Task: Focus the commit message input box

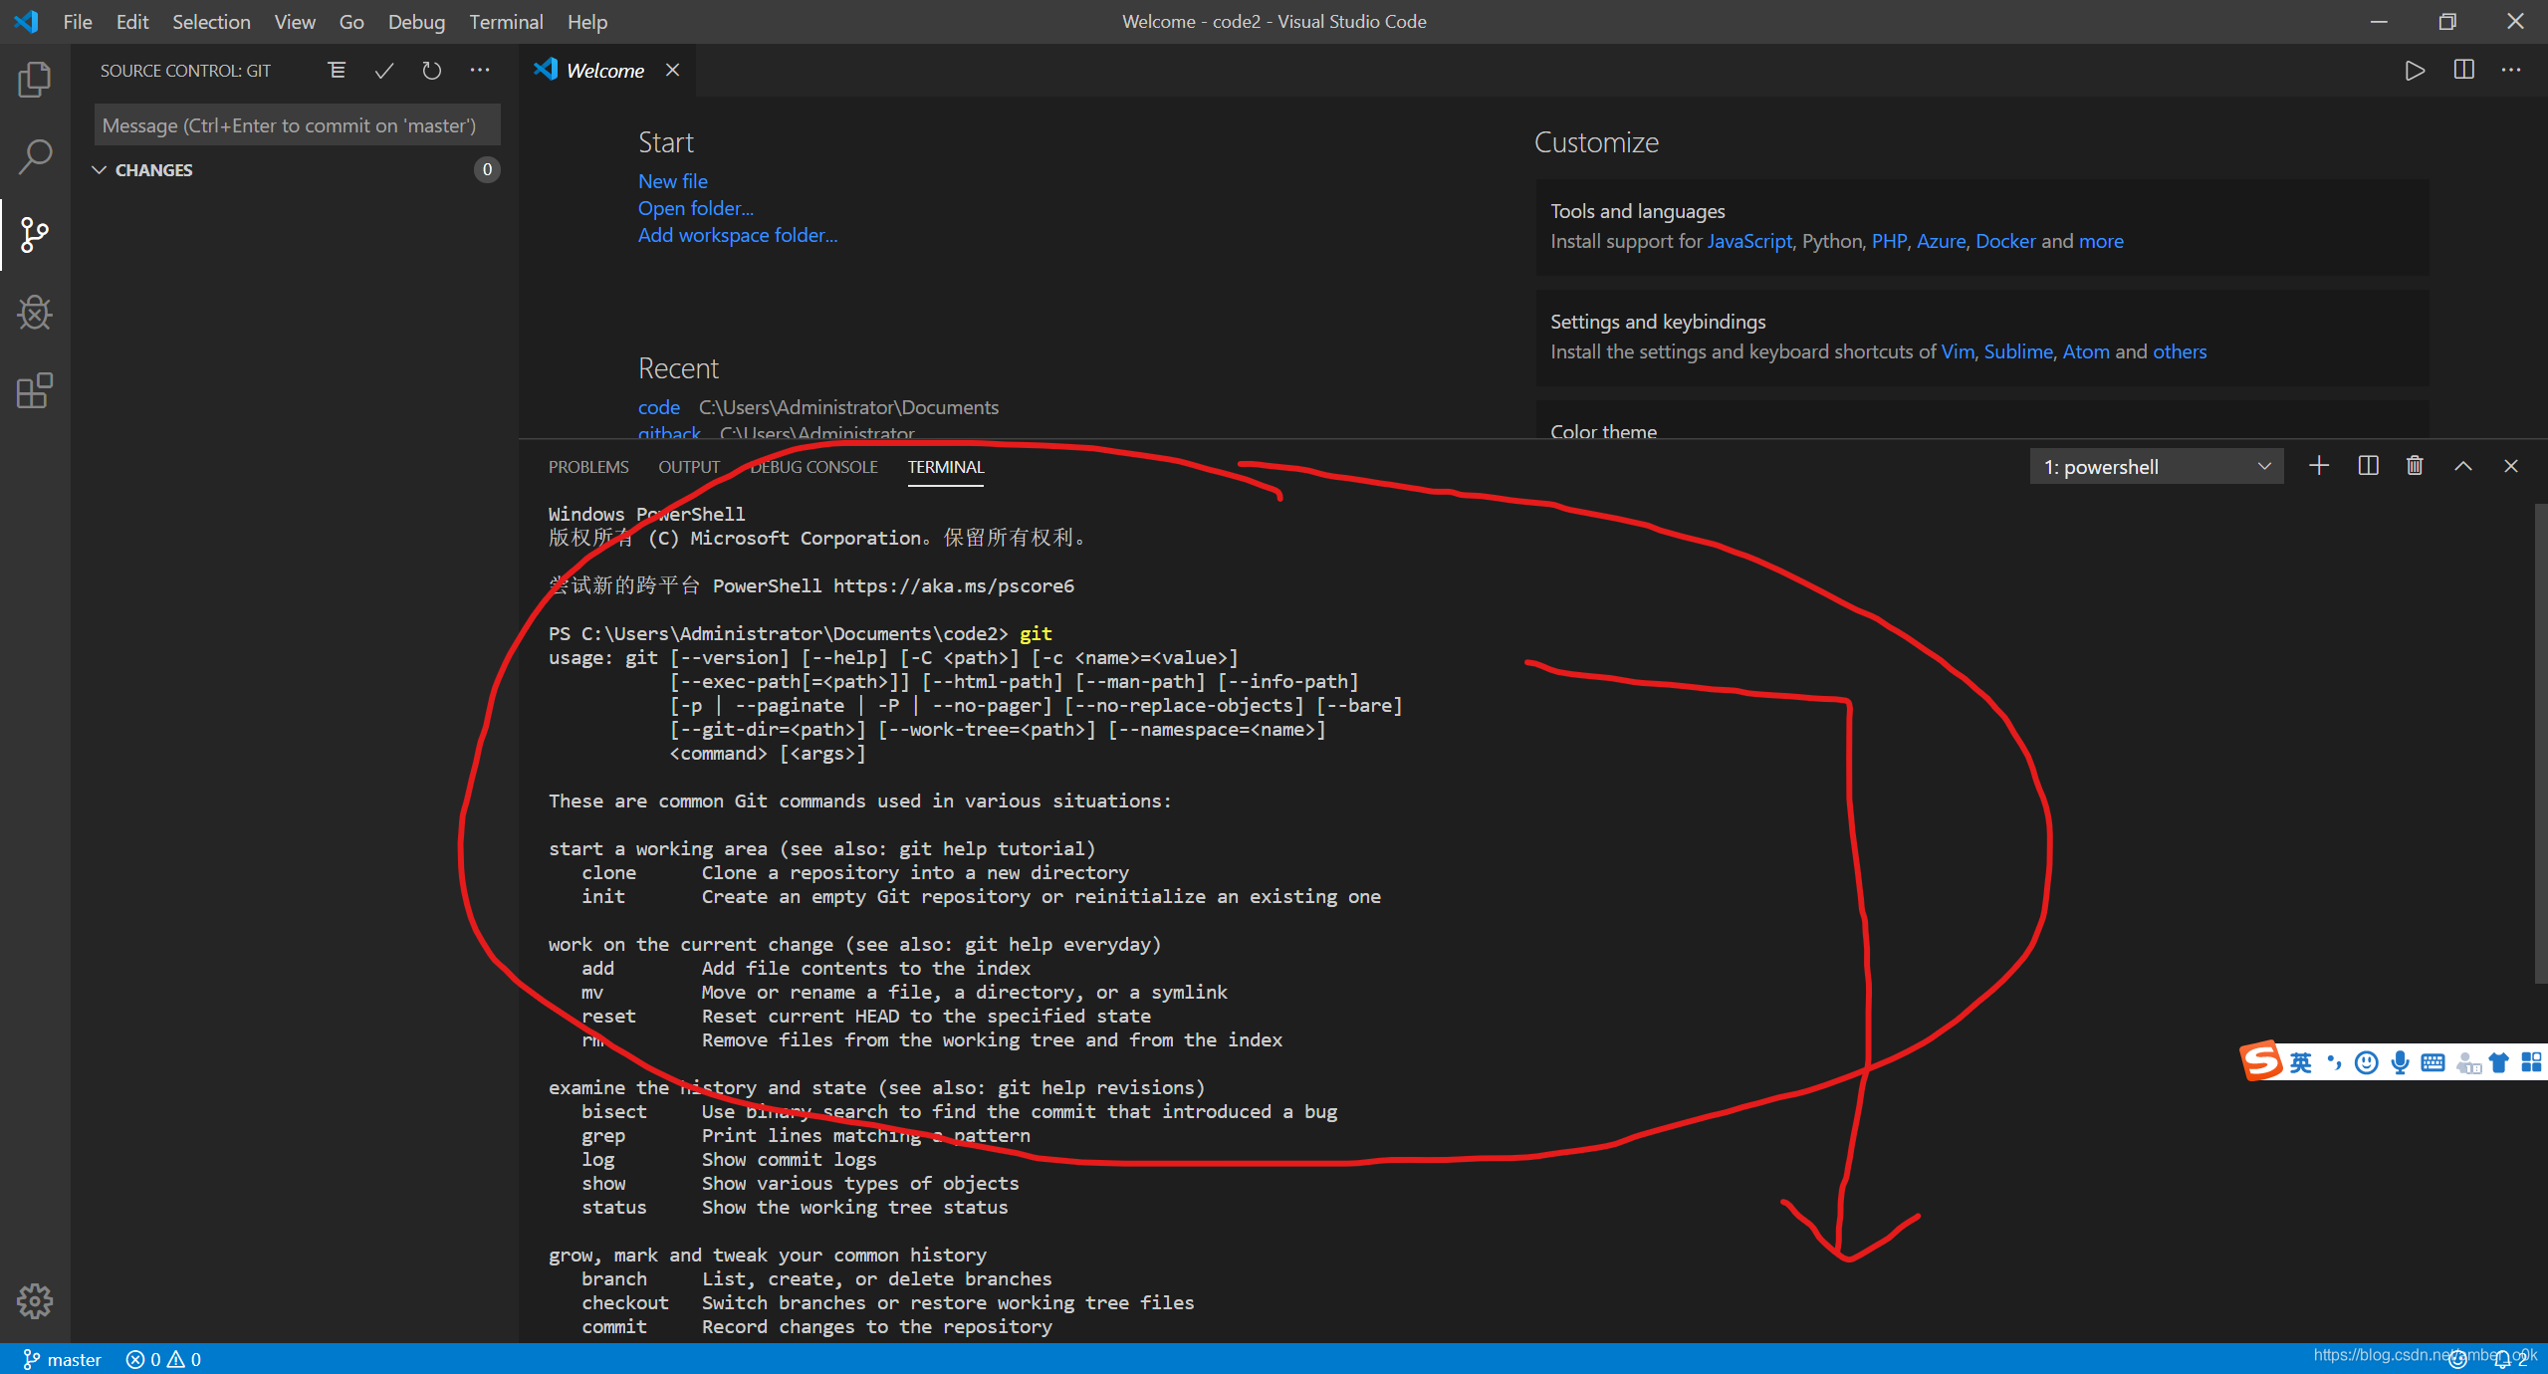Action: 297,125
